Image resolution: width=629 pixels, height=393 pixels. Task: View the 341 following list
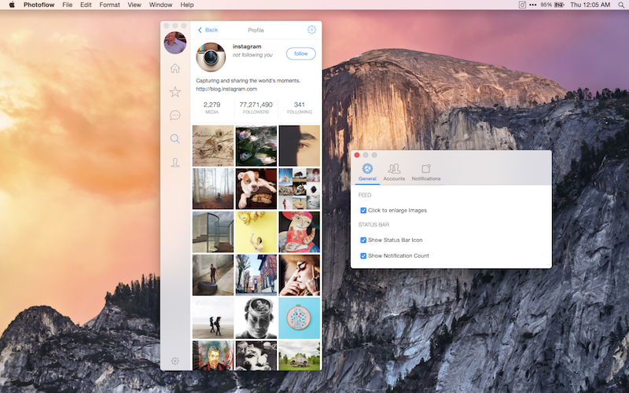(300, 108)
